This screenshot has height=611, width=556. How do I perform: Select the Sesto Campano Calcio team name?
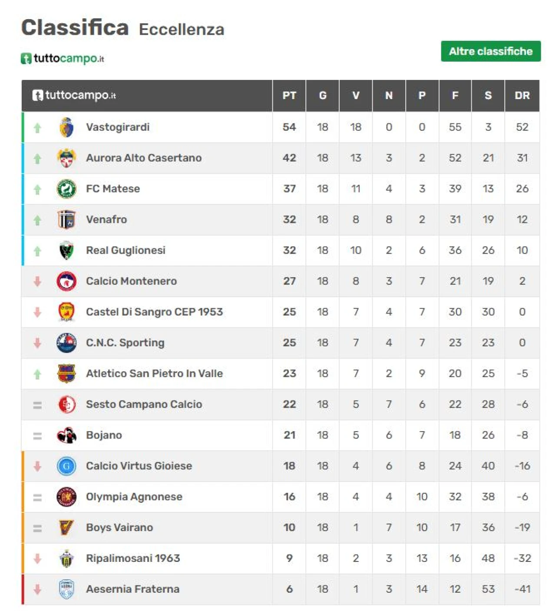tap(144, 404)
